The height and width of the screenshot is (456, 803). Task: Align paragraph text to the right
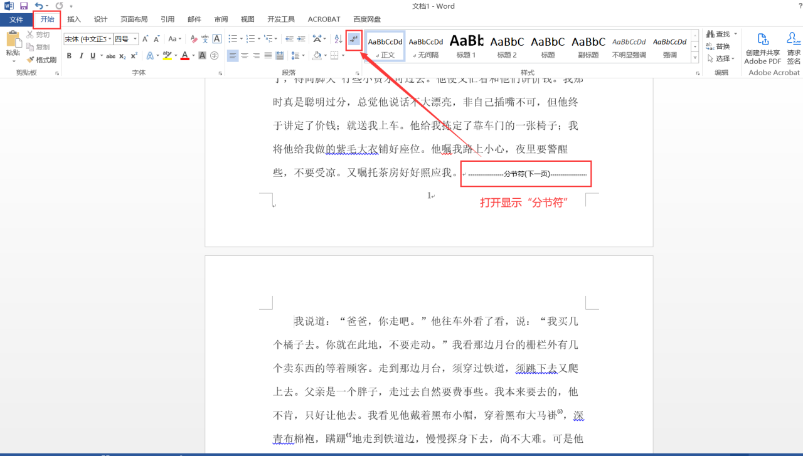[x=257, y=56]
